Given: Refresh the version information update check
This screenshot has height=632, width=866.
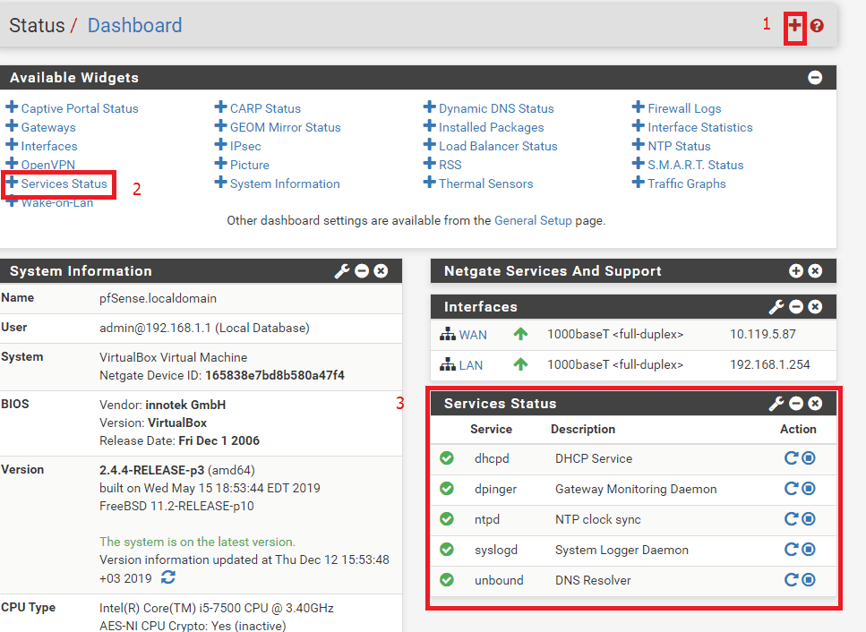Looking at the screenshot, I should pyautogui.click(x=168, y=577).
